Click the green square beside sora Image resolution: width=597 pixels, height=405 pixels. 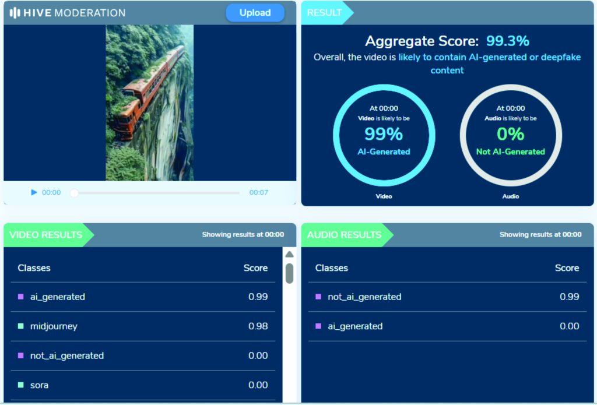pos(21,385)
